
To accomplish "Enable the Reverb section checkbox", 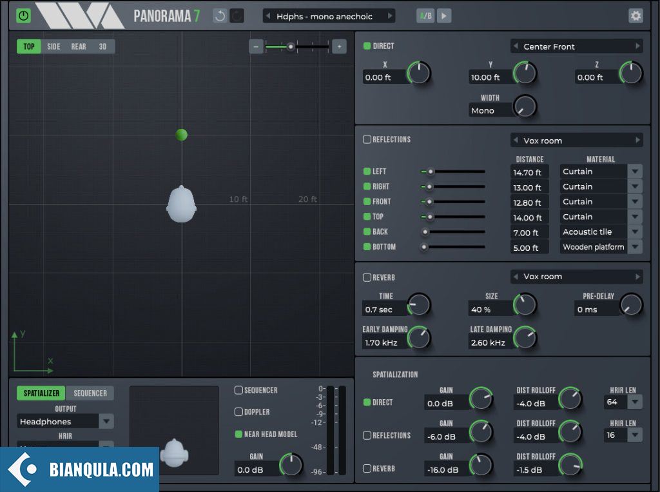I will tap(367, 277).
